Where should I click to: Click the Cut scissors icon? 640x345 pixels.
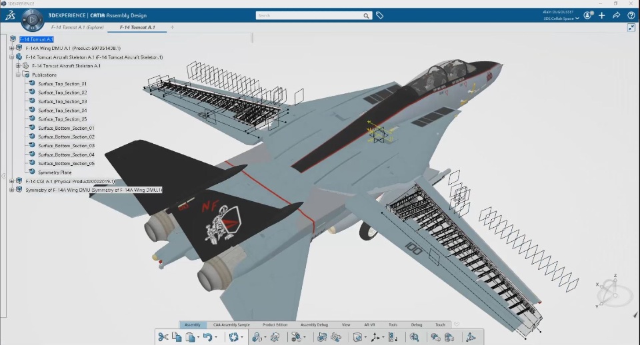click(x=163, y=337)
